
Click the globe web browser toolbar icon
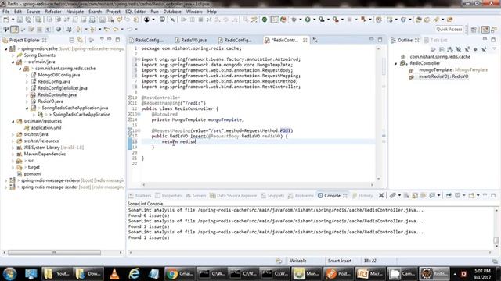coord(59,30)
